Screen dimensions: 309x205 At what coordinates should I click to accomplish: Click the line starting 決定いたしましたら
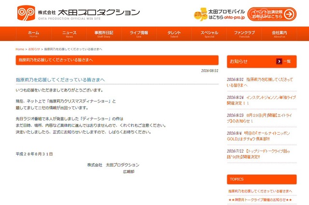point(84,132)
